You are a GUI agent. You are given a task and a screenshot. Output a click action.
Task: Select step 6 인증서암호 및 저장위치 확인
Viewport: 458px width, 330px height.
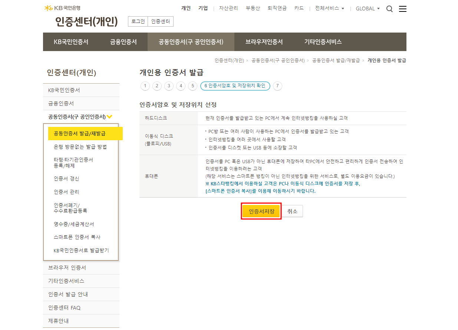tap(235, 86)
